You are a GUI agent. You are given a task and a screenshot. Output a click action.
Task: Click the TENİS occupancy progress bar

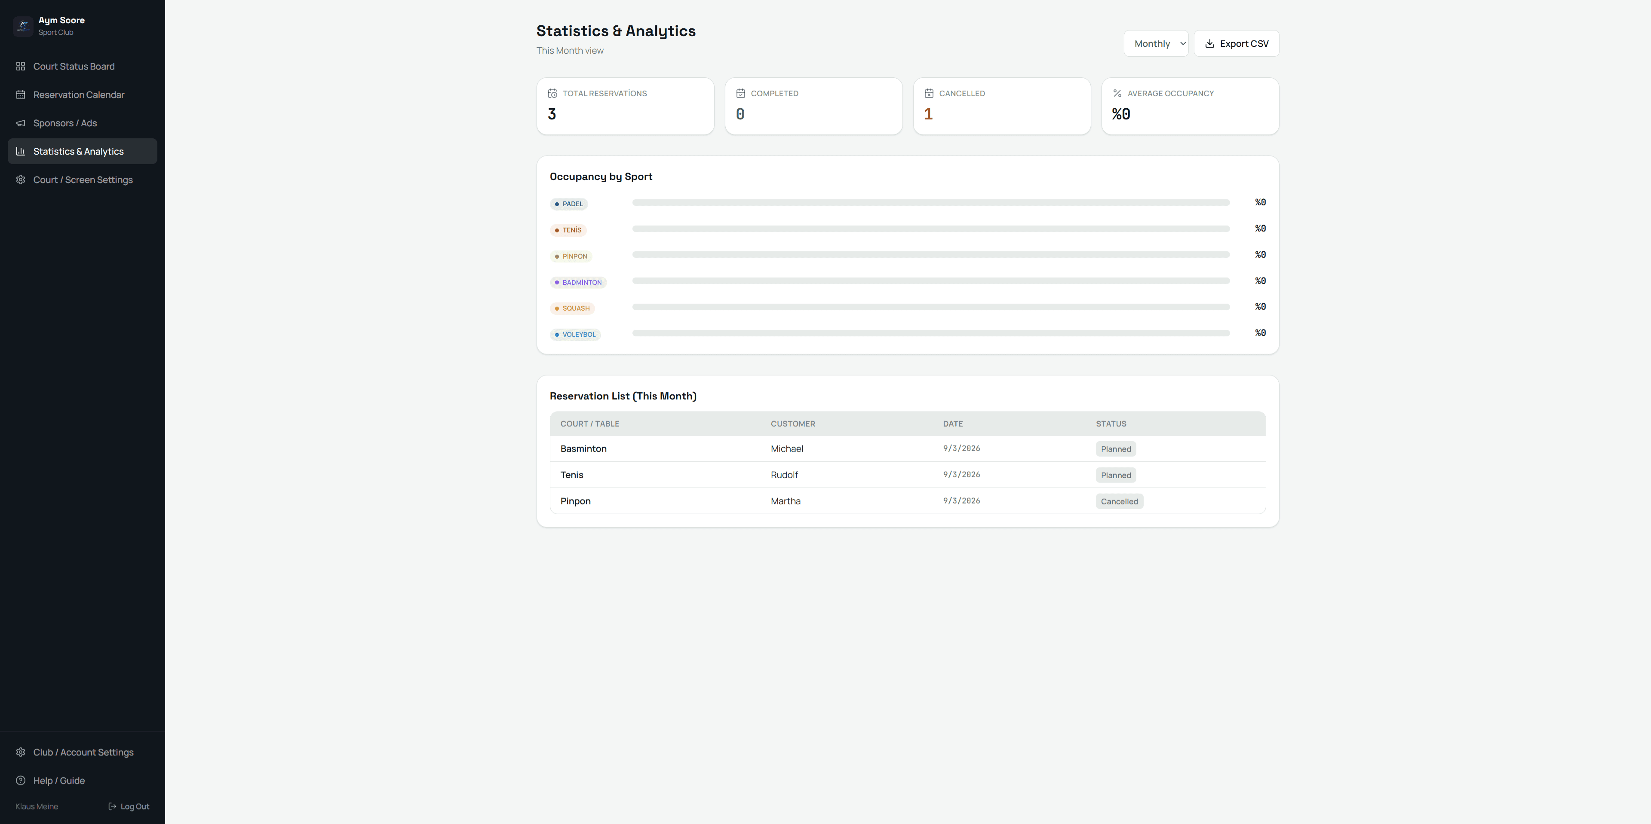coord(930,229)
